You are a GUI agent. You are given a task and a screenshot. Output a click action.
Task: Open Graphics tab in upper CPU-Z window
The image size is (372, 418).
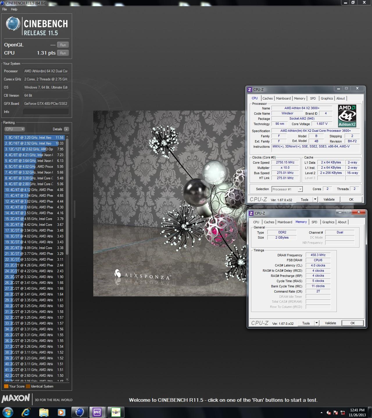point(327,98)
